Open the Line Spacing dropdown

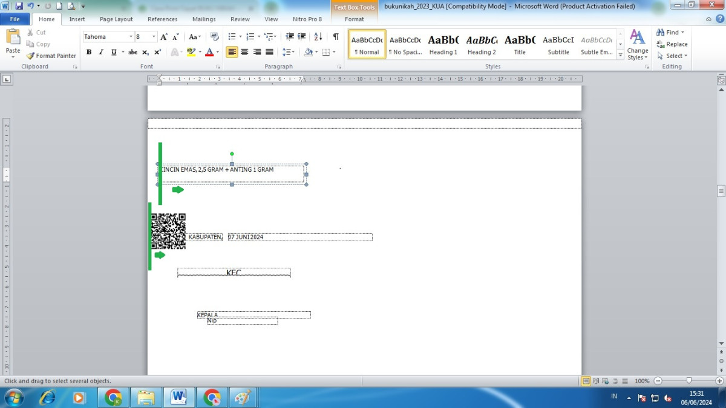tap(289, 52)
